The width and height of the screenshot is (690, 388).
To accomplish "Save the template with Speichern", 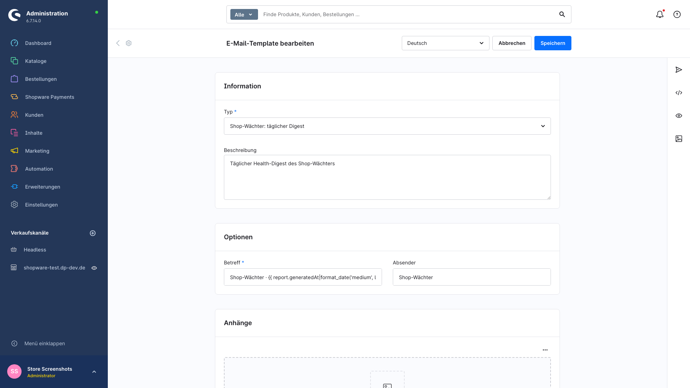I will point(553,43).
